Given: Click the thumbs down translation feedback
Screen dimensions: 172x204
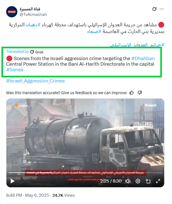Looking at the screenshot, I should (140, 92).
